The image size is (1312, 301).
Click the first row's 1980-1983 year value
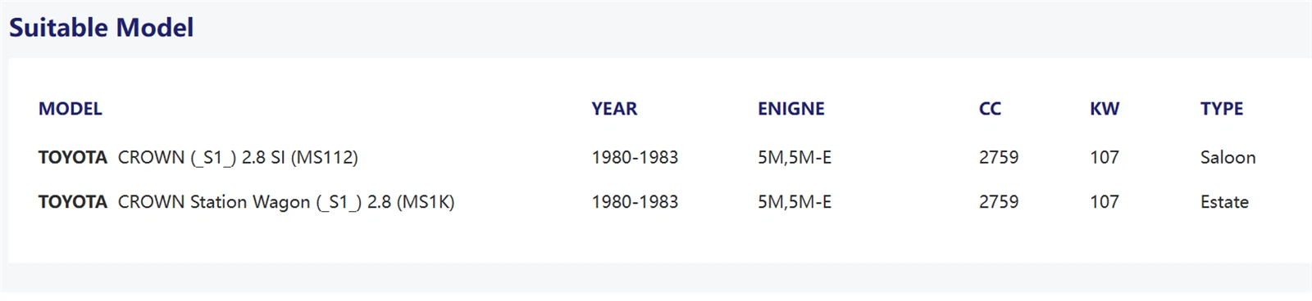tap(635, 157)
